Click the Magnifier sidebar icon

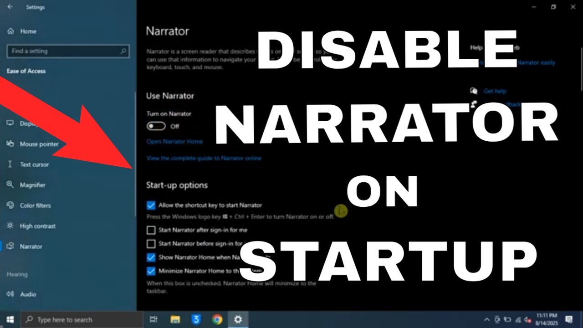point(10,184)
